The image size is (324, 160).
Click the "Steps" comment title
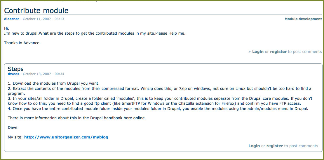[16, 69]
